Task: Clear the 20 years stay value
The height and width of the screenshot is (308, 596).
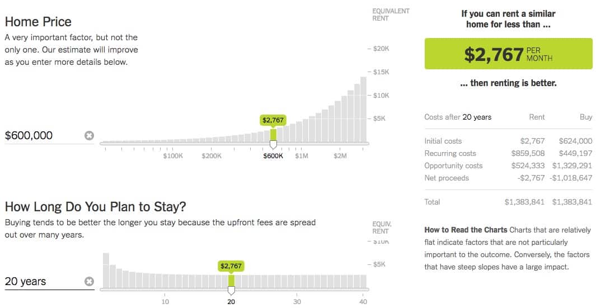Action: point(89,281)
